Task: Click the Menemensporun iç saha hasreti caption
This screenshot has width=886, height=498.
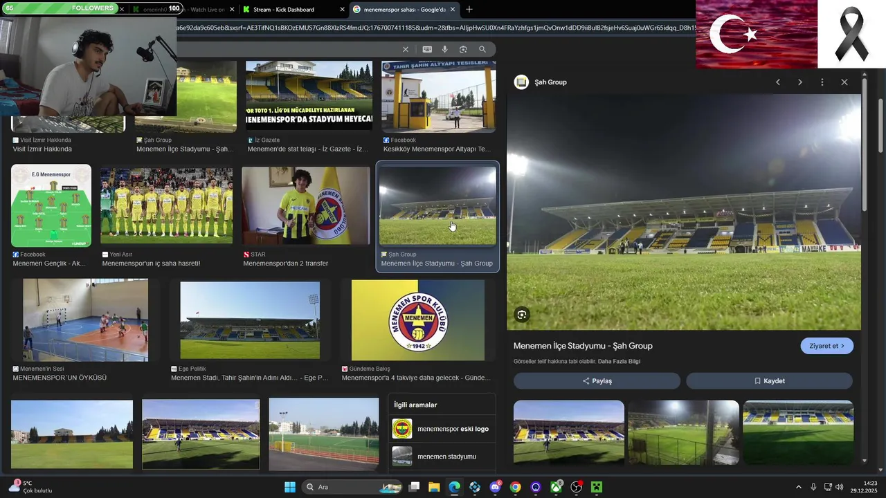Action: click(151, 264)
